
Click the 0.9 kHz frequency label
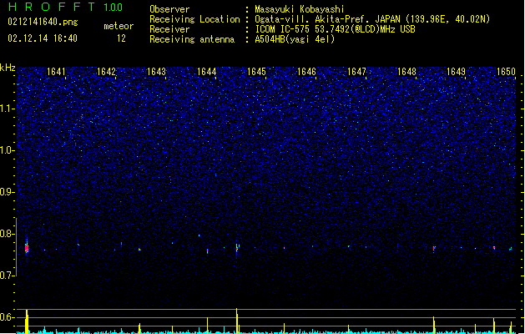point(8,192)
